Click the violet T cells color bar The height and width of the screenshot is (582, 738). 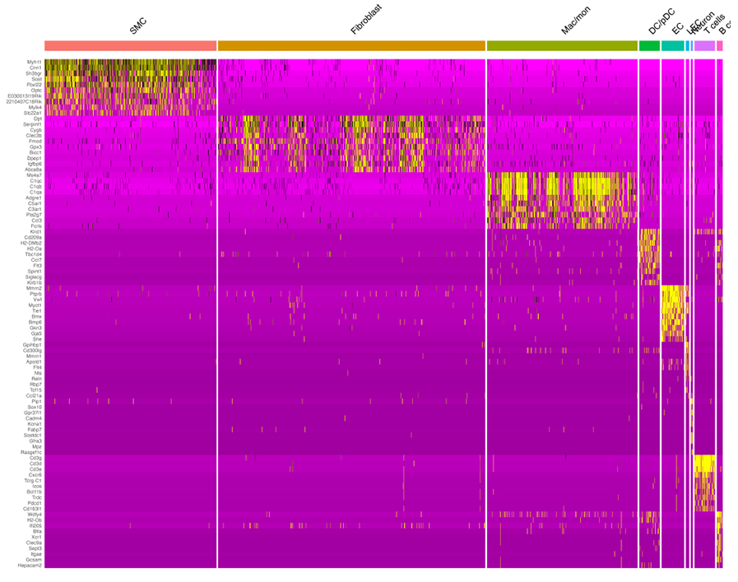[x=704, y=46]
